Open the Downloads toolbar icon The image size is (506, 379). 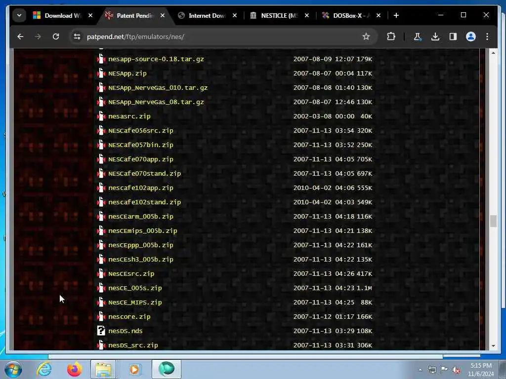click(435, 37)
